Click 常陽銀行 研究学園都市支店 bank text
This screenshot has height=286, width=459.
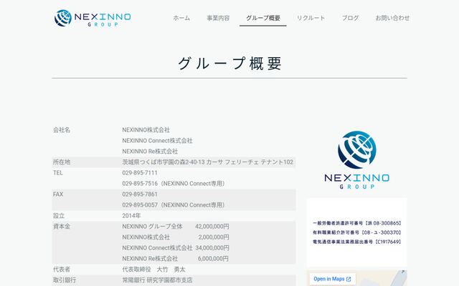coord(157,280)
